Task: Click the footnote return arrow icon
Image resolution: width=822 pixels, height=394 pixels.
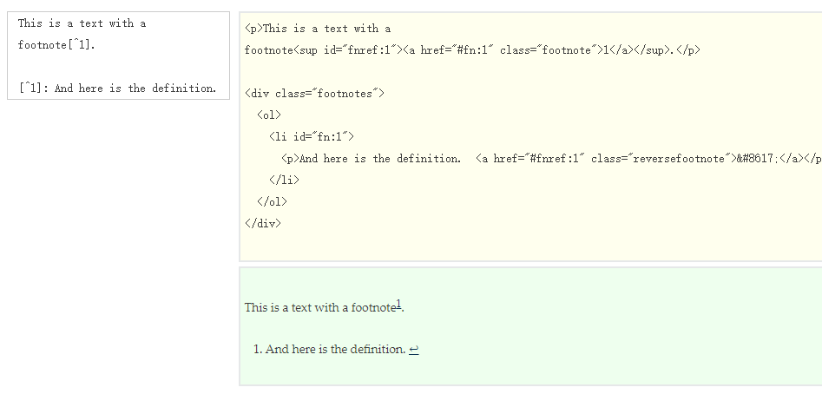Action: tap(413, 350)
